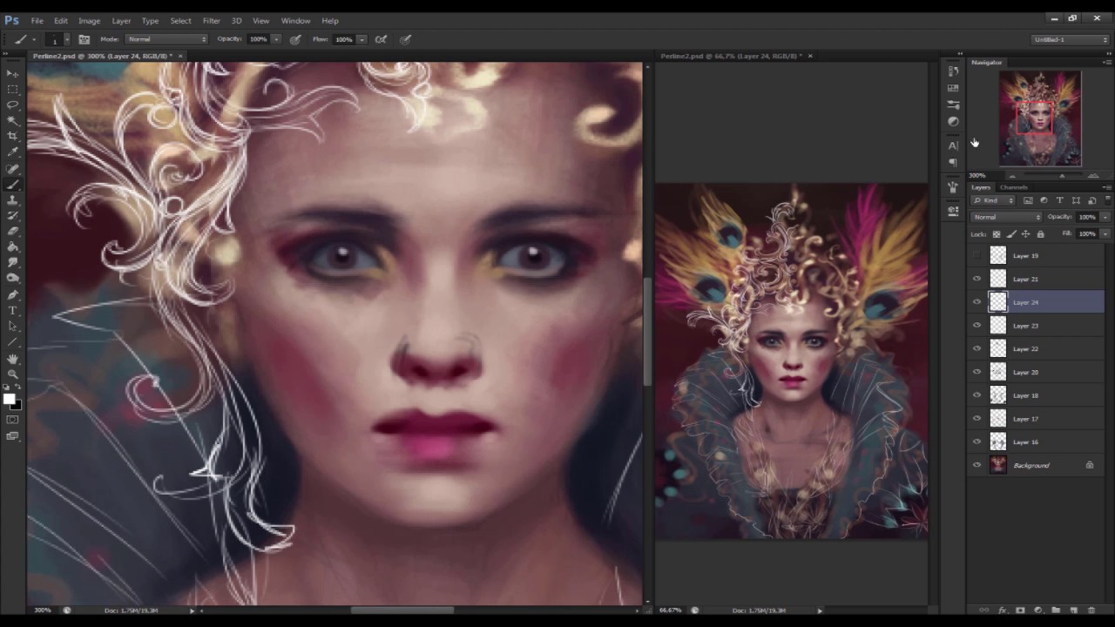1115x627 pixels.
Task: Hide Layer 23 with eye icon
Action: tap(976, 326)
